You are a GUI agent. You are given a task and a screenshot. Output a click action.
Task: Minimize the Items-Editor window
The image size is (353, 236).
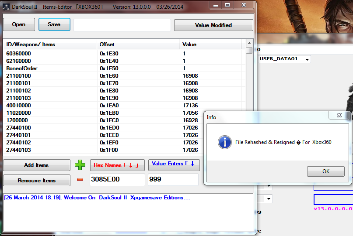tap(215, 6)
